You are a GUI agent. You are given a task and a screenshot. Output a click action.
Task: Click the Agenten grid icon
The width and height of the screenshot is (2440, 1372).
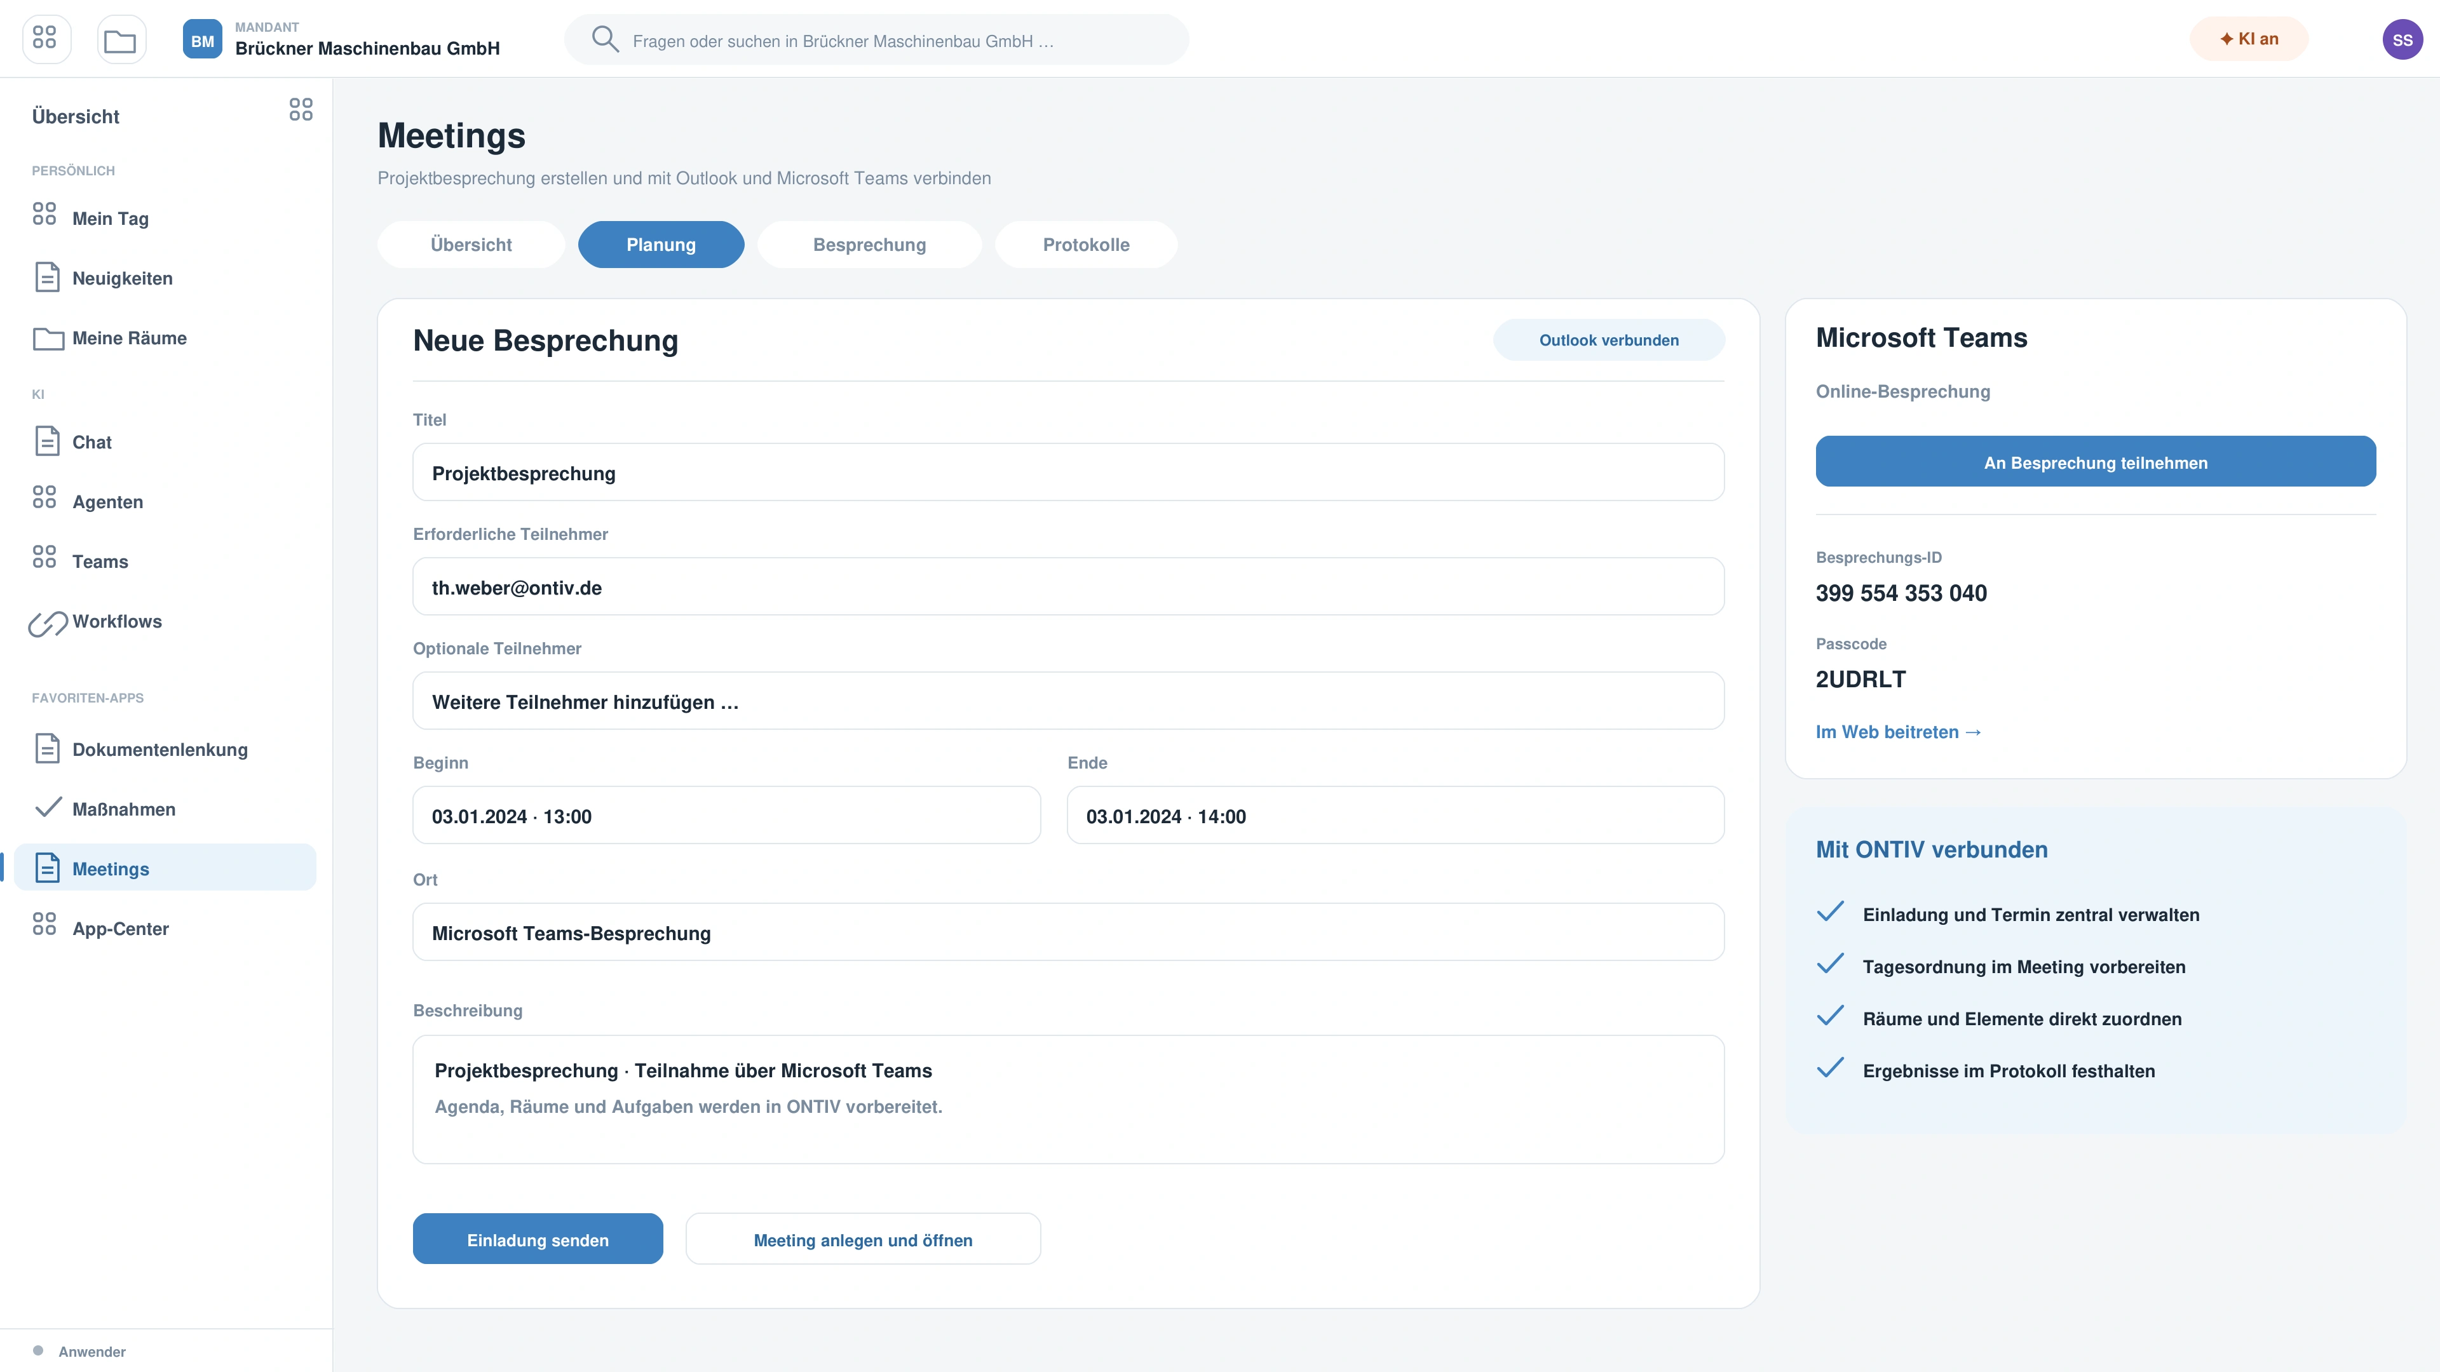pyautogui.click(x=44, y=497)
